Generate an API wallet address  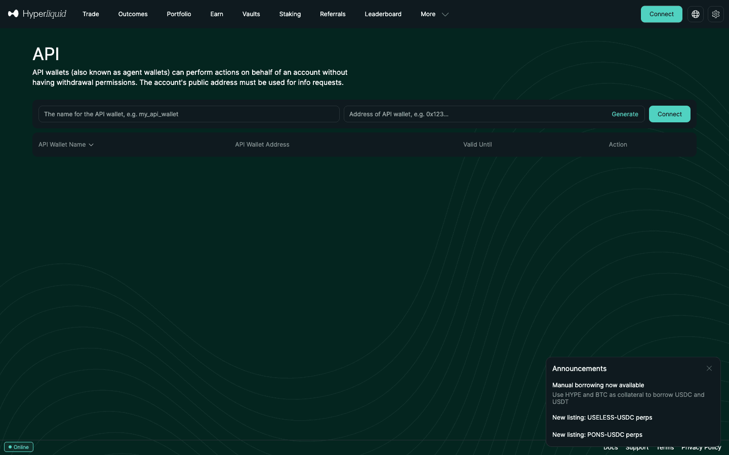click(x=625, y=114)
